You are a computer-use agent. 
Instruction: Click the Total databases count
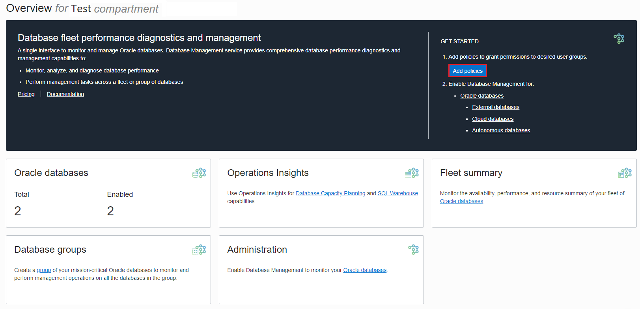18,211
